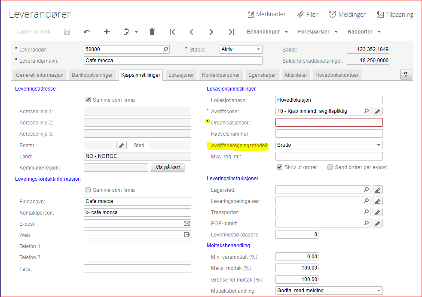This screenshot has width=422, height=297.
Task: Open Merknader notes link
Action: [x=266, y=14]
